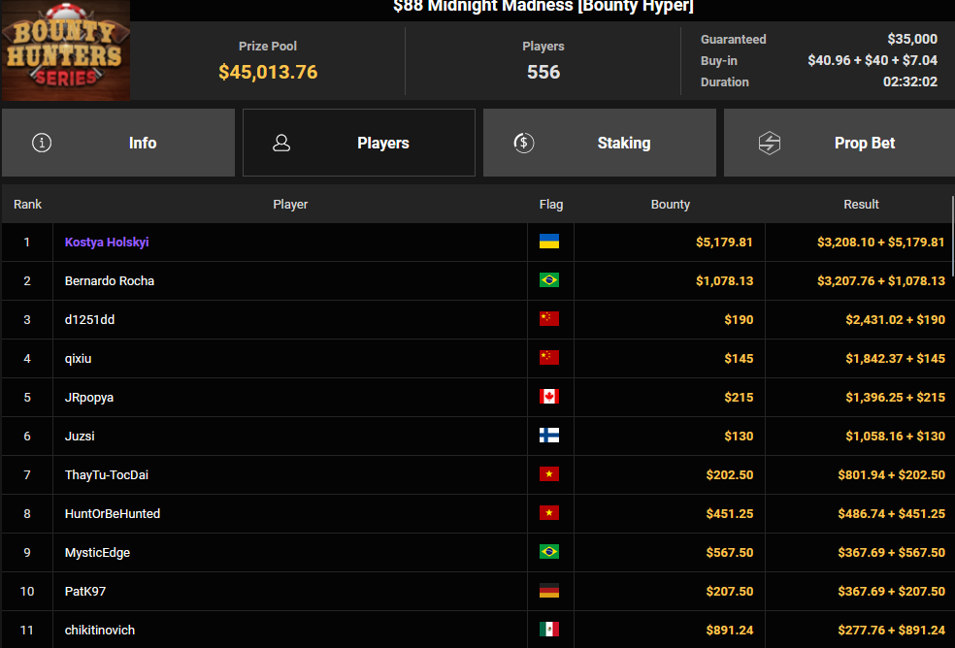Image resolution: width=955 pixels, height=648 pixels.
Task: Click bounty $5,179.81 in rank 1 row
Action: coord(724,243)
